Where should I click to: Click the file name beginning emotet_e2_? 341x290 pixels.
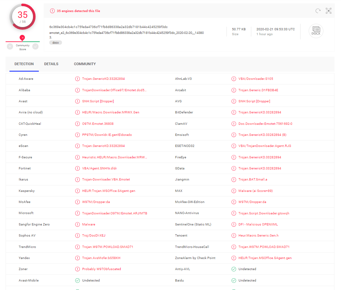pos(127,35)
